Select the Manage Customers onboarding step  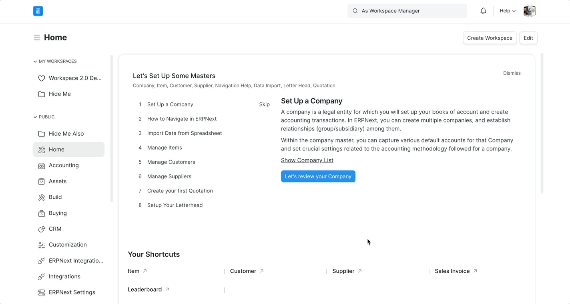pos(171,162)
